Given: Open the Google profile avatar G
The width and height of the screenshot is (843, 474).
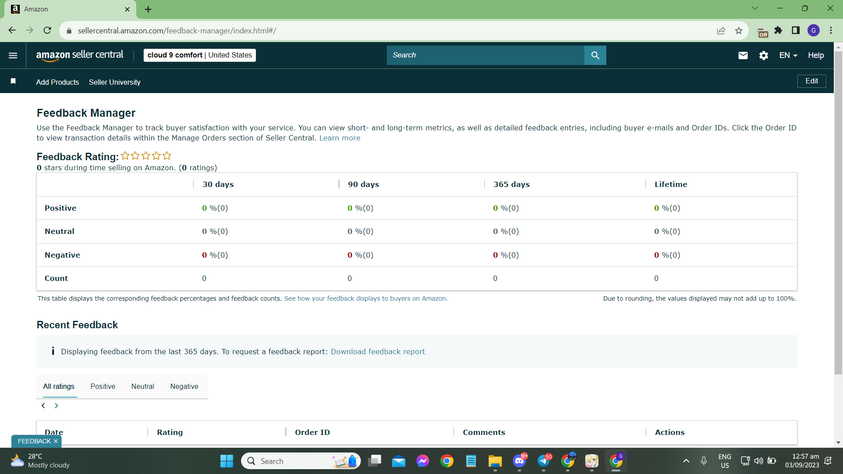Looking at the screenshot, I should point(814,30).
